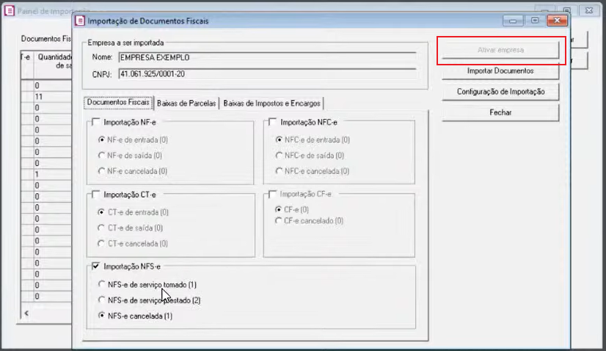Viewport: 606px width, 351px height.
Task: Click the Painel de Importação window icon
Action: tap(9, 12)
